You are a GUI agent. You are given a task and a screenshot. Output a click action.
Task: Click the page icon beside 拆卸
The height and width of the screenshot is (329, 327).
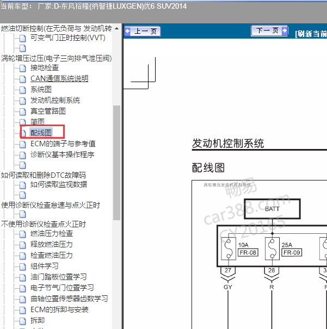pyautogui.click(x=23, y=321)
